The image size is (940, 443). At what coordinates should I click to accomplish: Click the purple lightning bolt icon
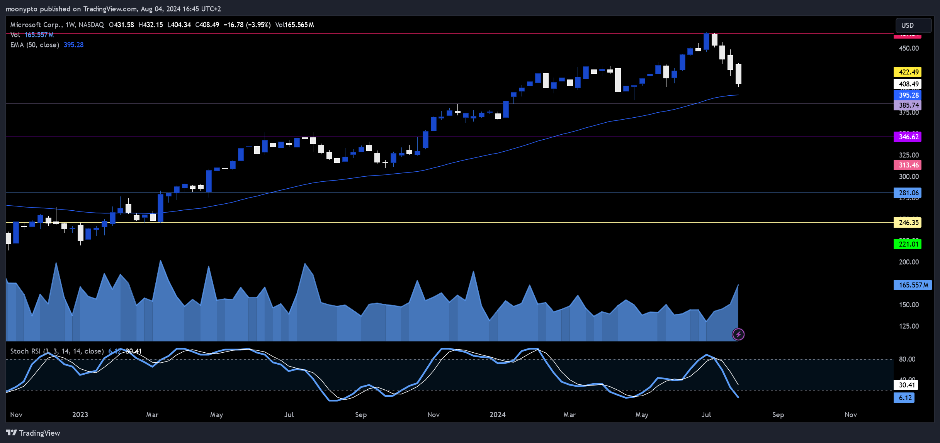[738, 334]
